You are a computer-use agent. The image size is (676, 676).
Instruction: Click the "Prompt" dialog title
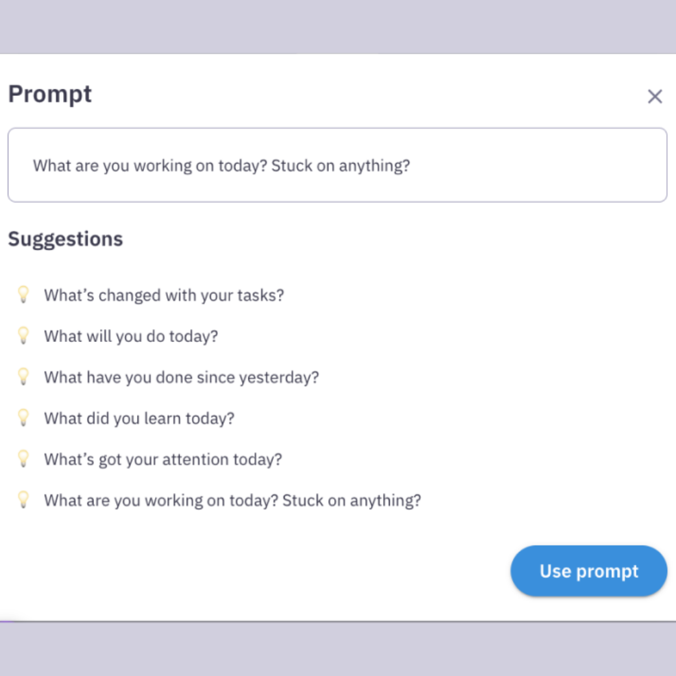click(x=50, y=94)
